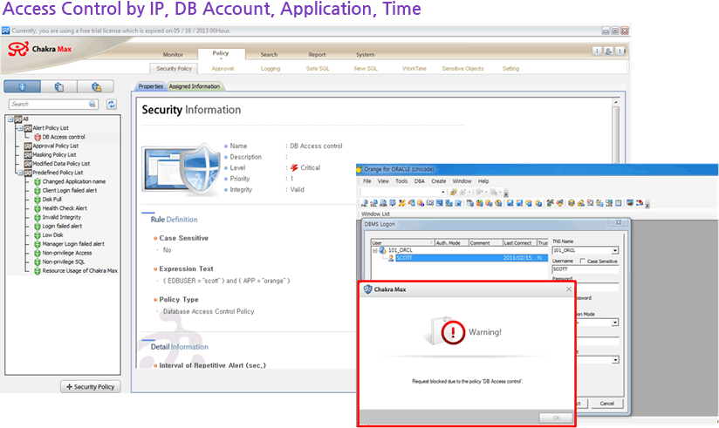Click OK in the Chakra Max warning
Screen dimensions: 719x428
[x=556, y=418]
